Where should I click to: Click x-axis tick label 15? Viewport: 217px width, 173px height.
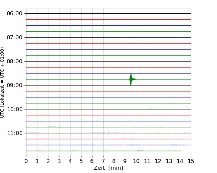[x=191, y=161]
